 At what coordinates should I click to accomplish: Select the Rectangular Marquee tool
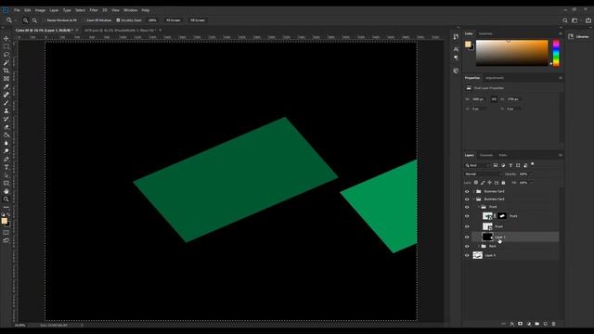[x=6, y=46]
